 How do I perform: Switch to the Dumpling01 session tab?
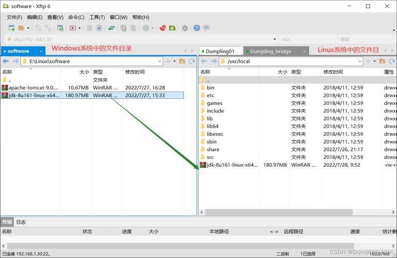coord(220,51)
